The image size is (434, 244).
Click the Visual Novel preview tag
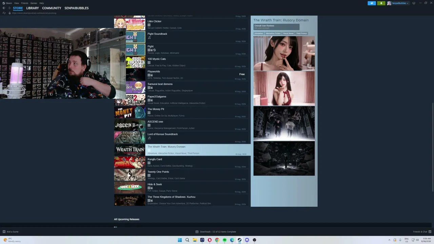click(x=288, y=34)
